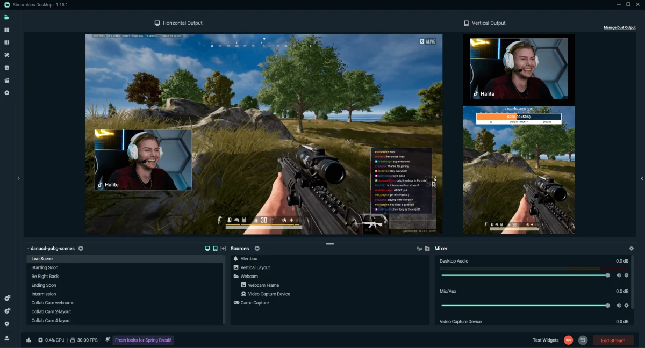Viewport: 645px width, 348px height.
Task: Add a scene with the plus icon
Action: pos(81,248)
